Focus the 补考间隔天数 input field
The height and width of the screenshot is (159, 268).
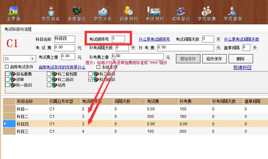click(122, 48)
